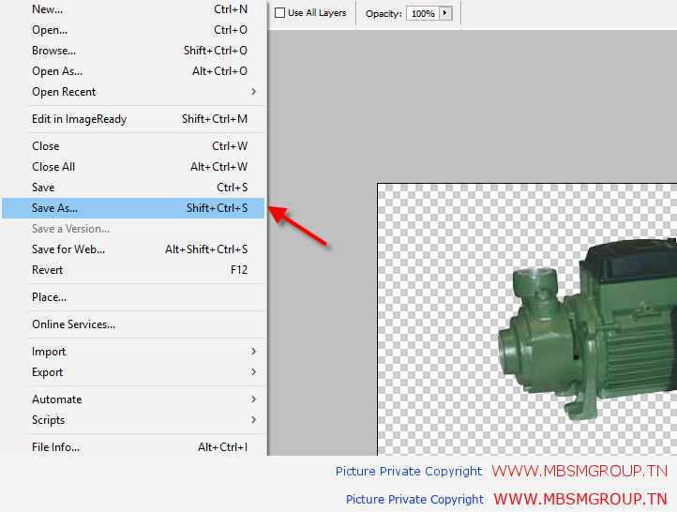Select Edit in ImageReady

click(x=133, y=119)
